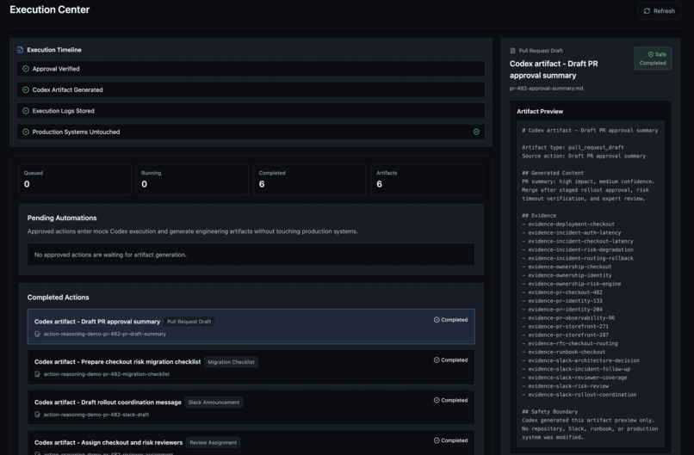Screen dimensions: 694x455
Task: Click the action-reasoning-demo-pr-482-pr-draft-summary text
Action: [105, 334]
